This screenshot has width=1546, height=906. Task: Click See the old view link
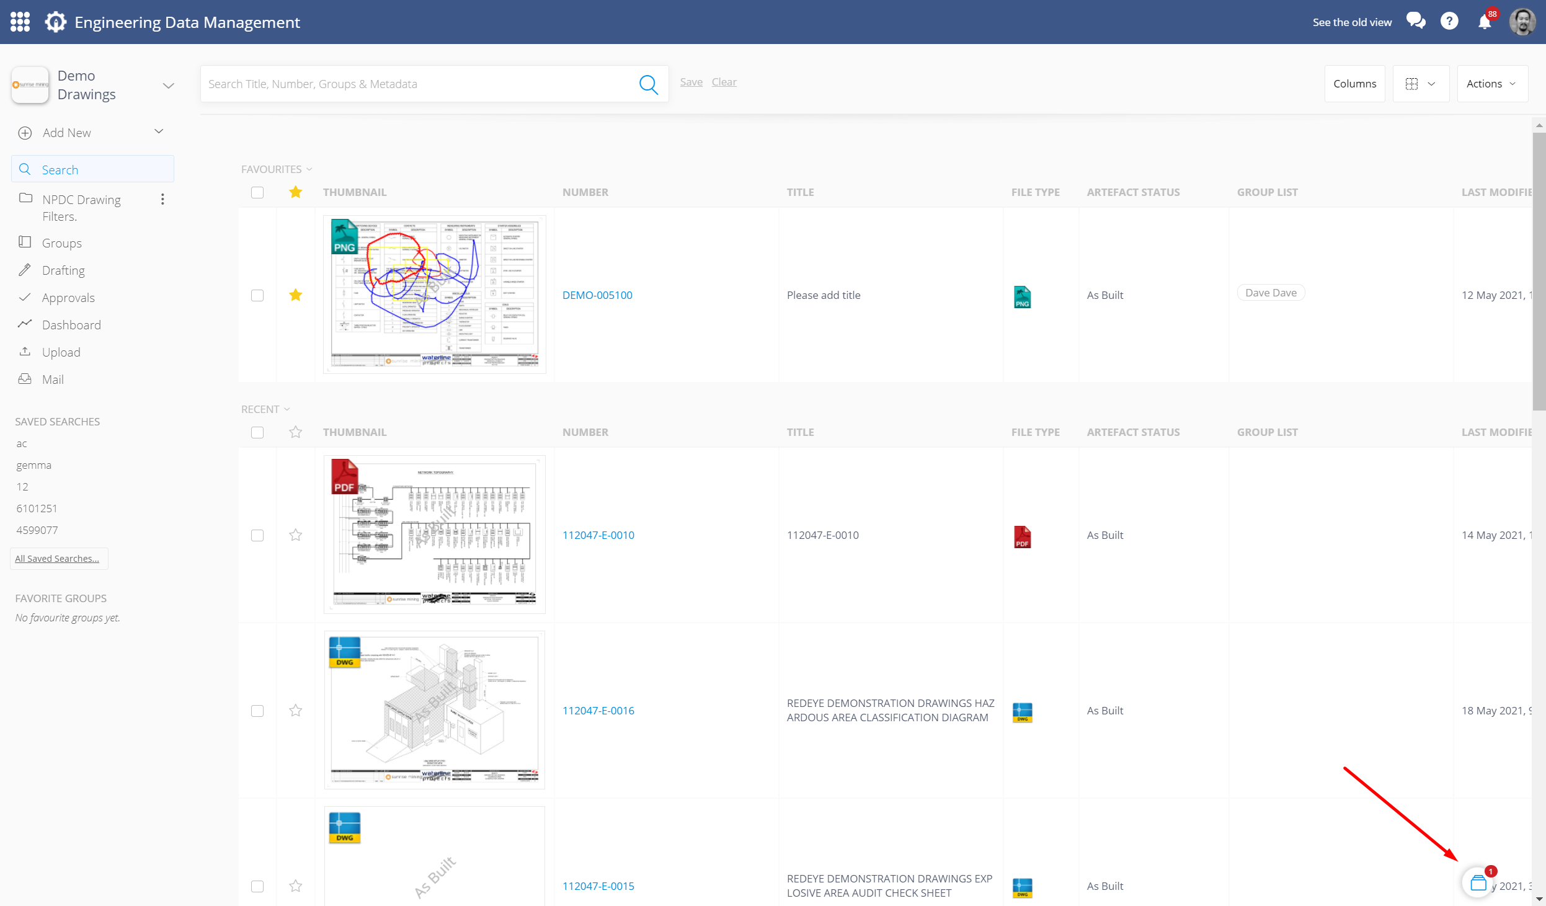[x=1352, y=22]
